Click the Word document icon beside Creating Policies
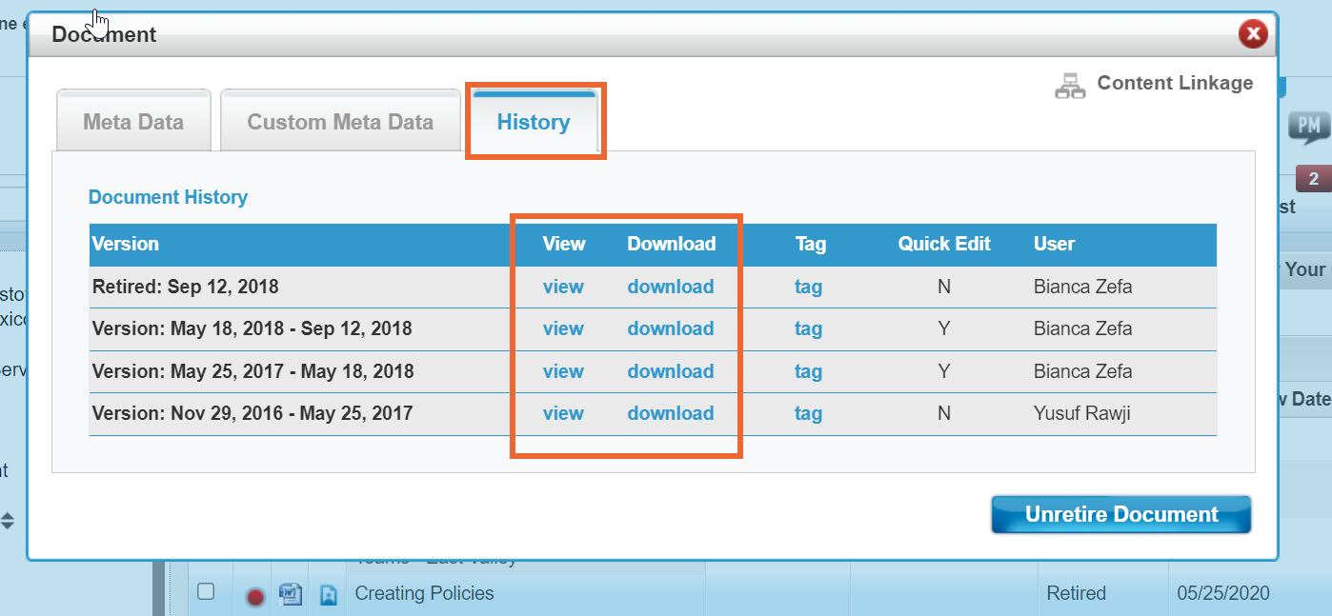Image resolution: width=1332 pixels, height=616 pixels. (290, 594)
